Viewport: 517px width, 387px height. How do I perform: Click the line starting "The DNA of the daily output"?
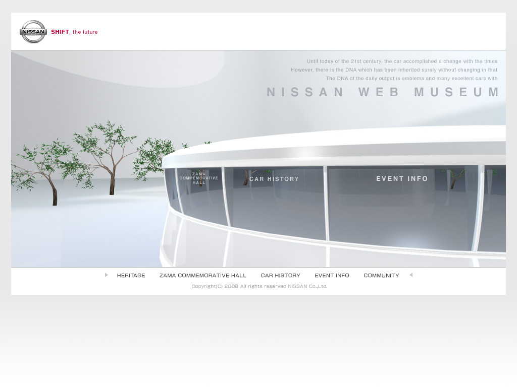click(x=411, y=78)
